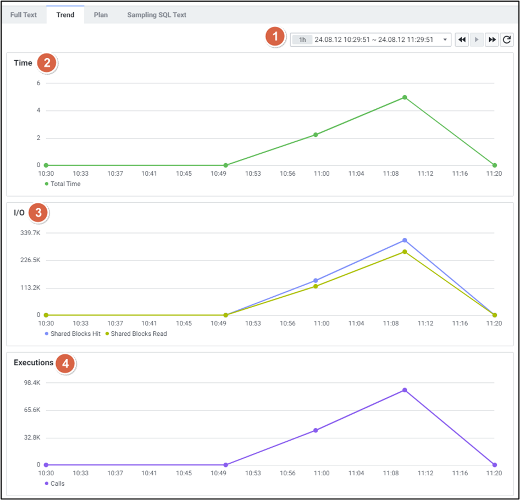520x500 pixels.
Task: Open the Plan tab
Action: [x=101, y=15]
